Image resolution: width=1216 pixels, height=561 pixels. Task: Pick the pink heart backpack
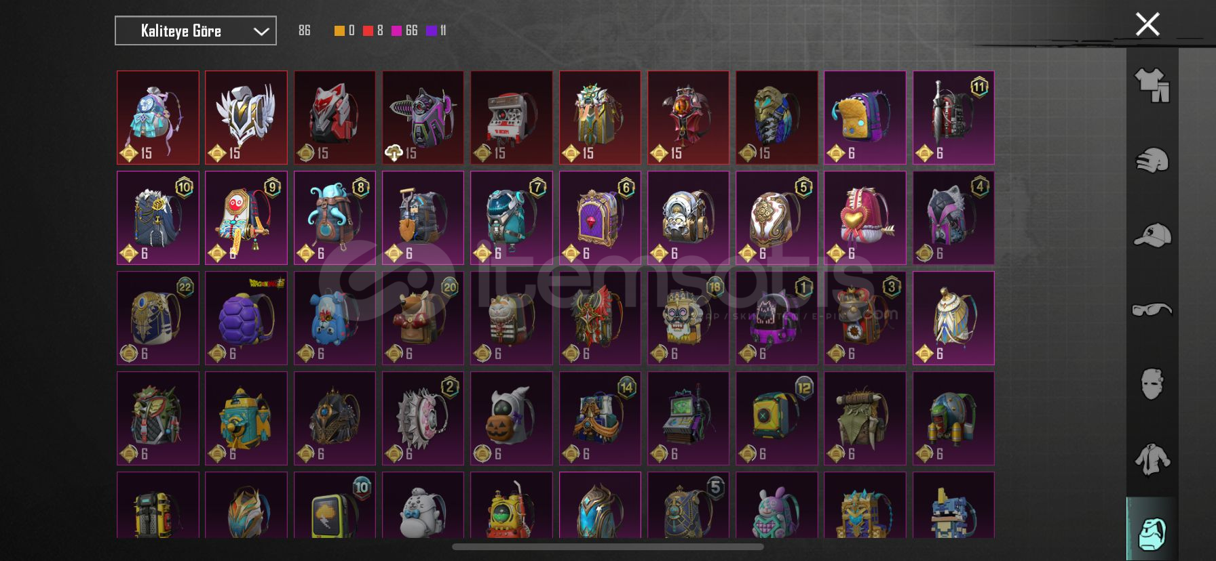(864, 217)
